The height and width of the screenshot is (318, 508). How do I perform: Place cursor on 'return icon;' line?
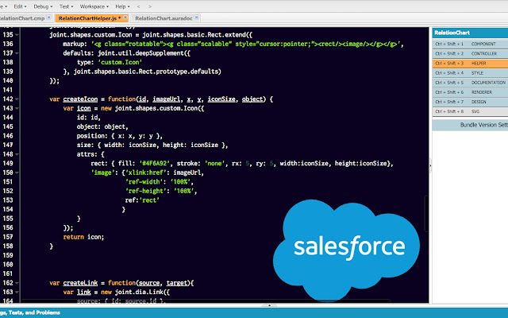point(83,237)
